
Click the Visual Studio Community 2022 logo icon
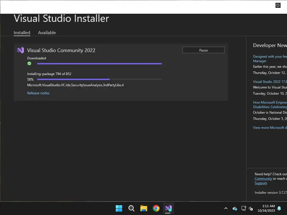coord(20,50)
